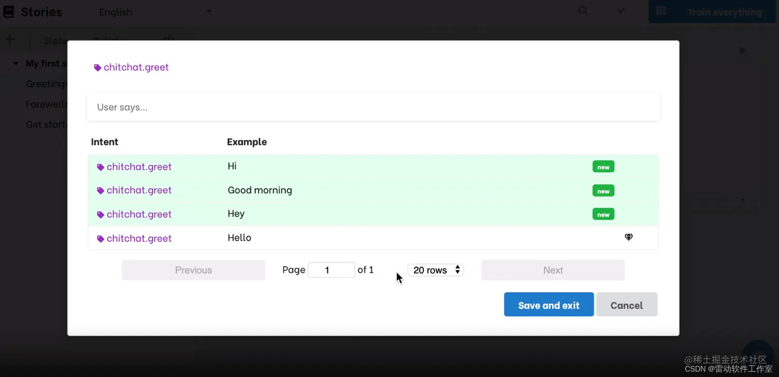Click the Intent column header
This screenshot has width=779, height=377.
pos(105,142)
